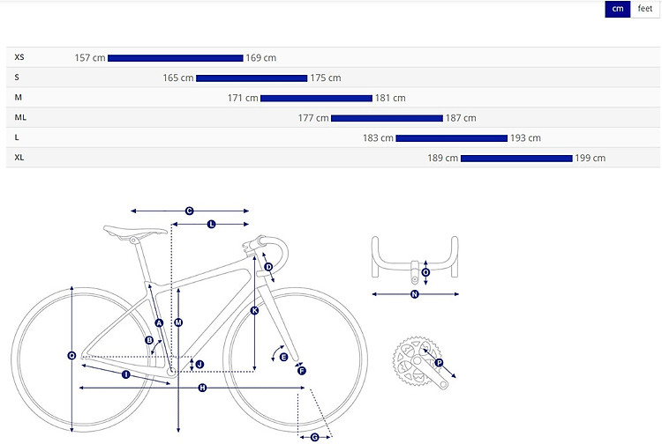The height and width of the screenshot is (444, 662).
Task: Click the P crank length marker
Action: click(x=439, y=362)
